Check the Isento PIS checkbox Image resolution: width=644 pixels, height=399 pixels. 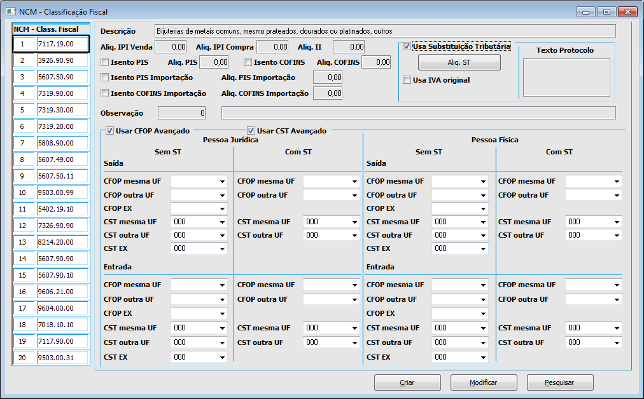(105, 62)
